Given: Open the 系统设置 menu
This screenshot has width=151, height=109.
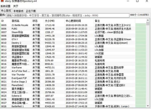Looking at the screenshot, I should pos(5,6).
